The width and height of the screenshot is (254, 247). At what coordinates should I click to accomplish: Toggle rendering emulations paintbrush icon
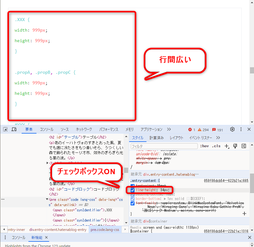[x=235, y=146]
